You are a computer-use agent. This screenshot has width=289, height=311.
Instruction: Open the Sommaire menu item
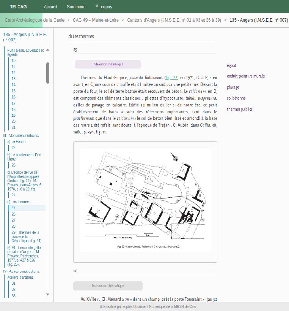[76, 7]
